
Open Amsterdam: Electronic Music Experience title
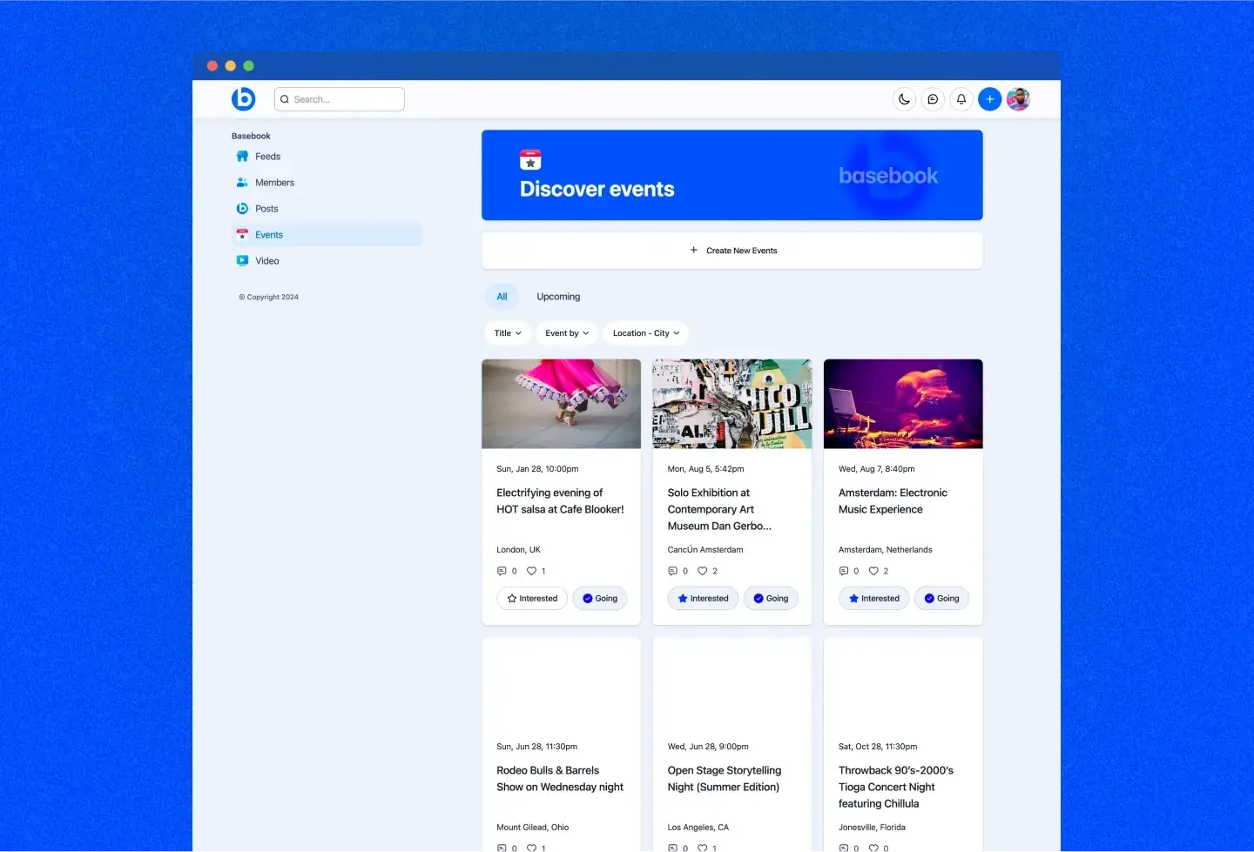893,501
